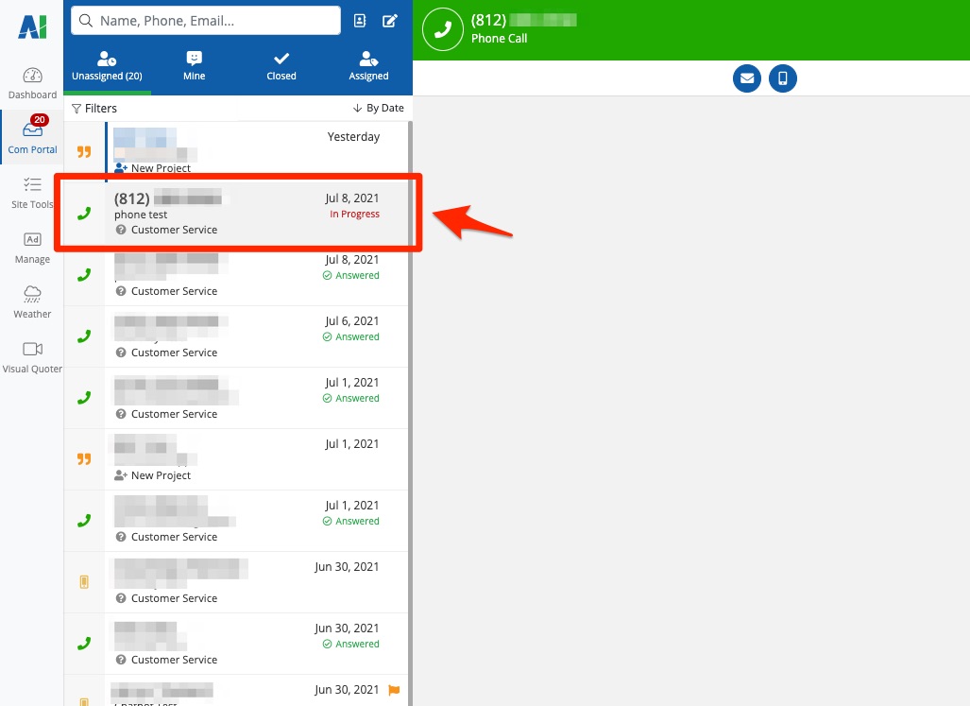Screen dimensions: 970x706
Task: Open the Weather sidebar item
Action: 32,294
